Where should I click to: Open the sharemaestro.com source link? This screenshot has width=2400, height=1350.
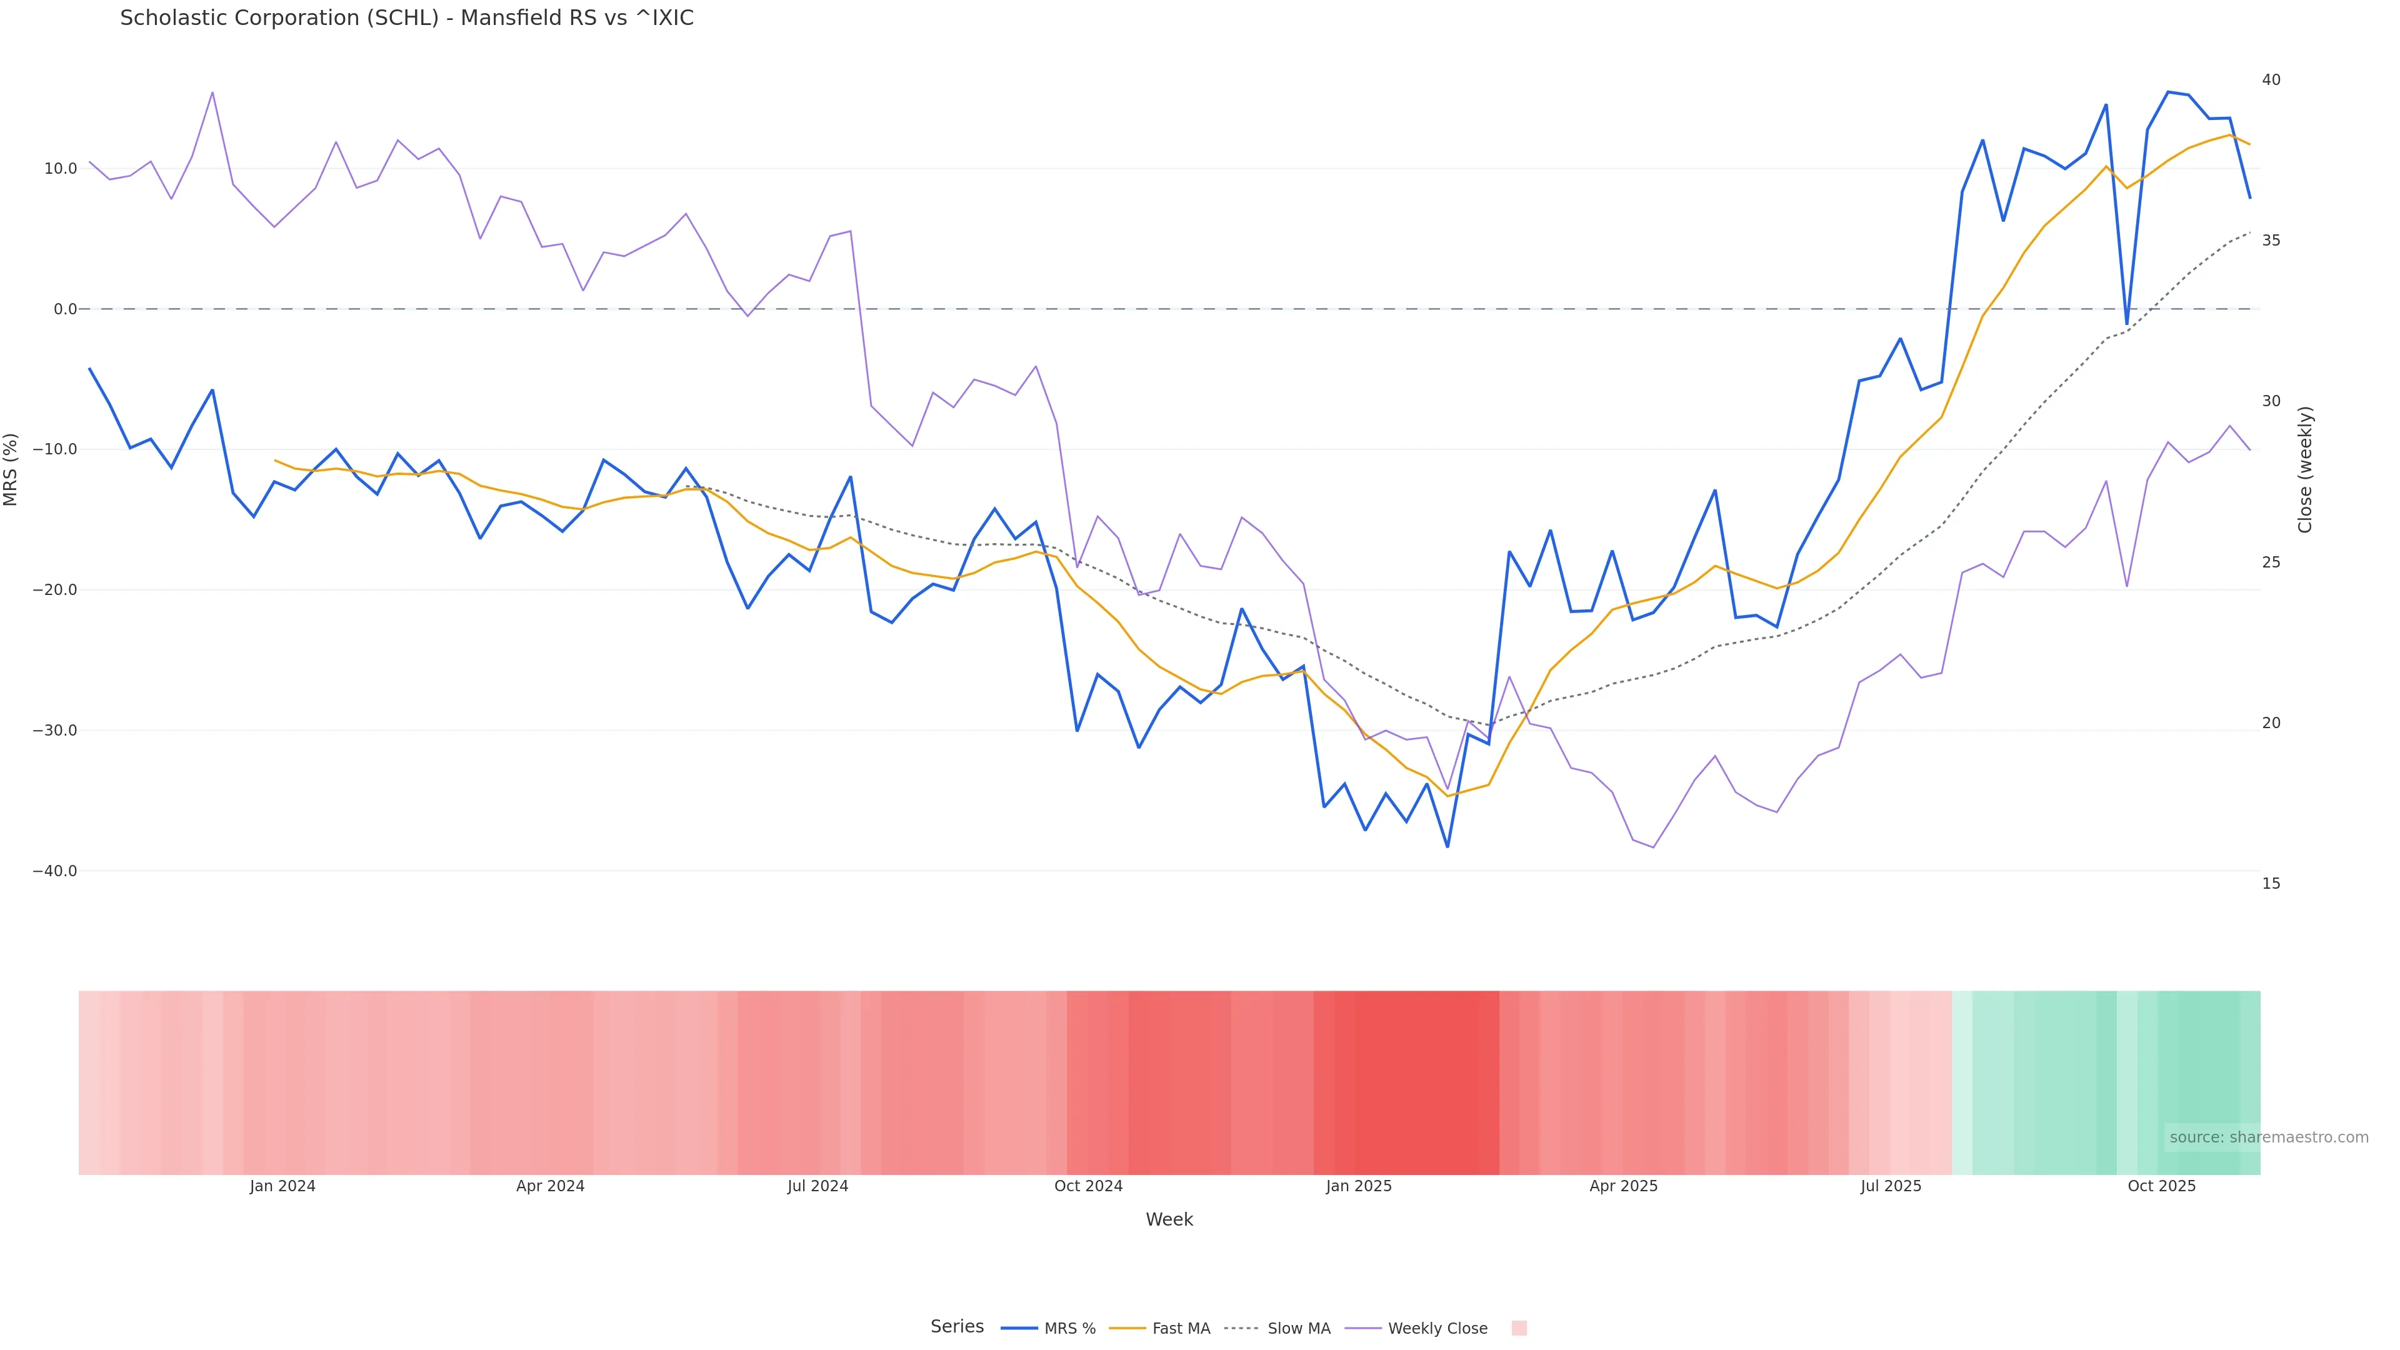[x=2267, y=1137]
